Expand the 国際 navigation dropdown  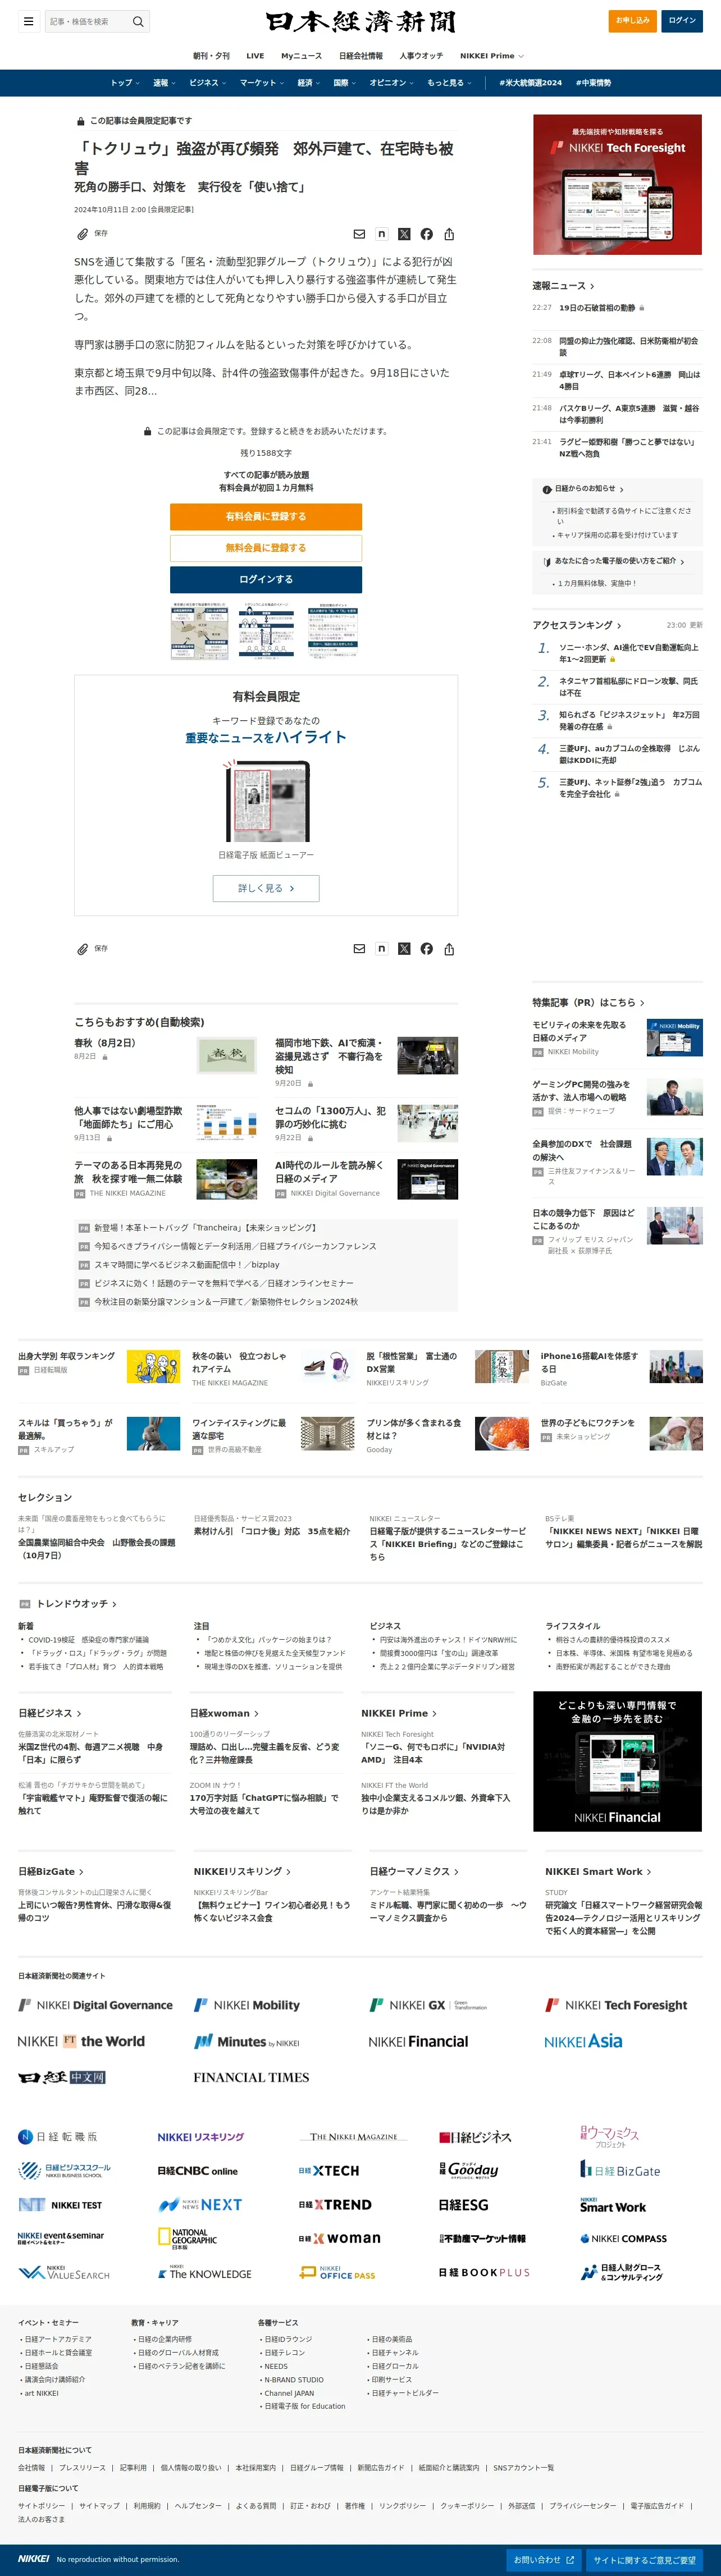(345, 83)
